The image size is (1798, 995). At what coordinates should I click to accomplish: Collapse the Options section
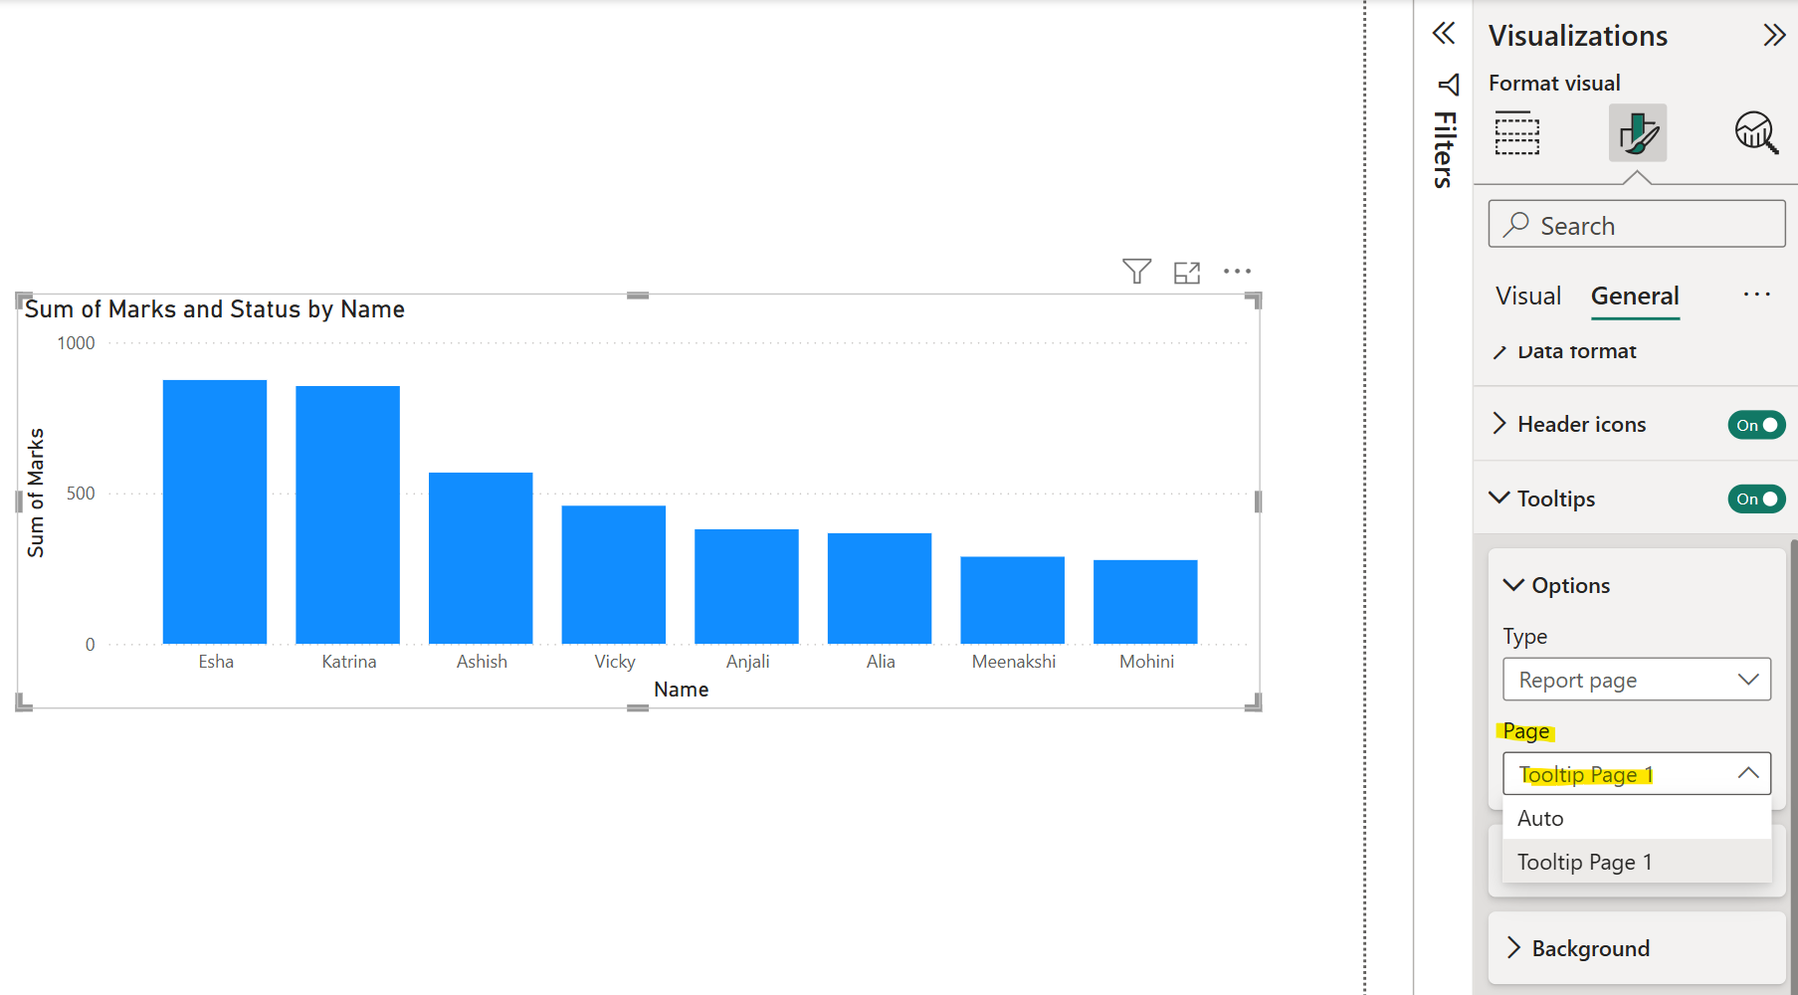[1513, 585]
